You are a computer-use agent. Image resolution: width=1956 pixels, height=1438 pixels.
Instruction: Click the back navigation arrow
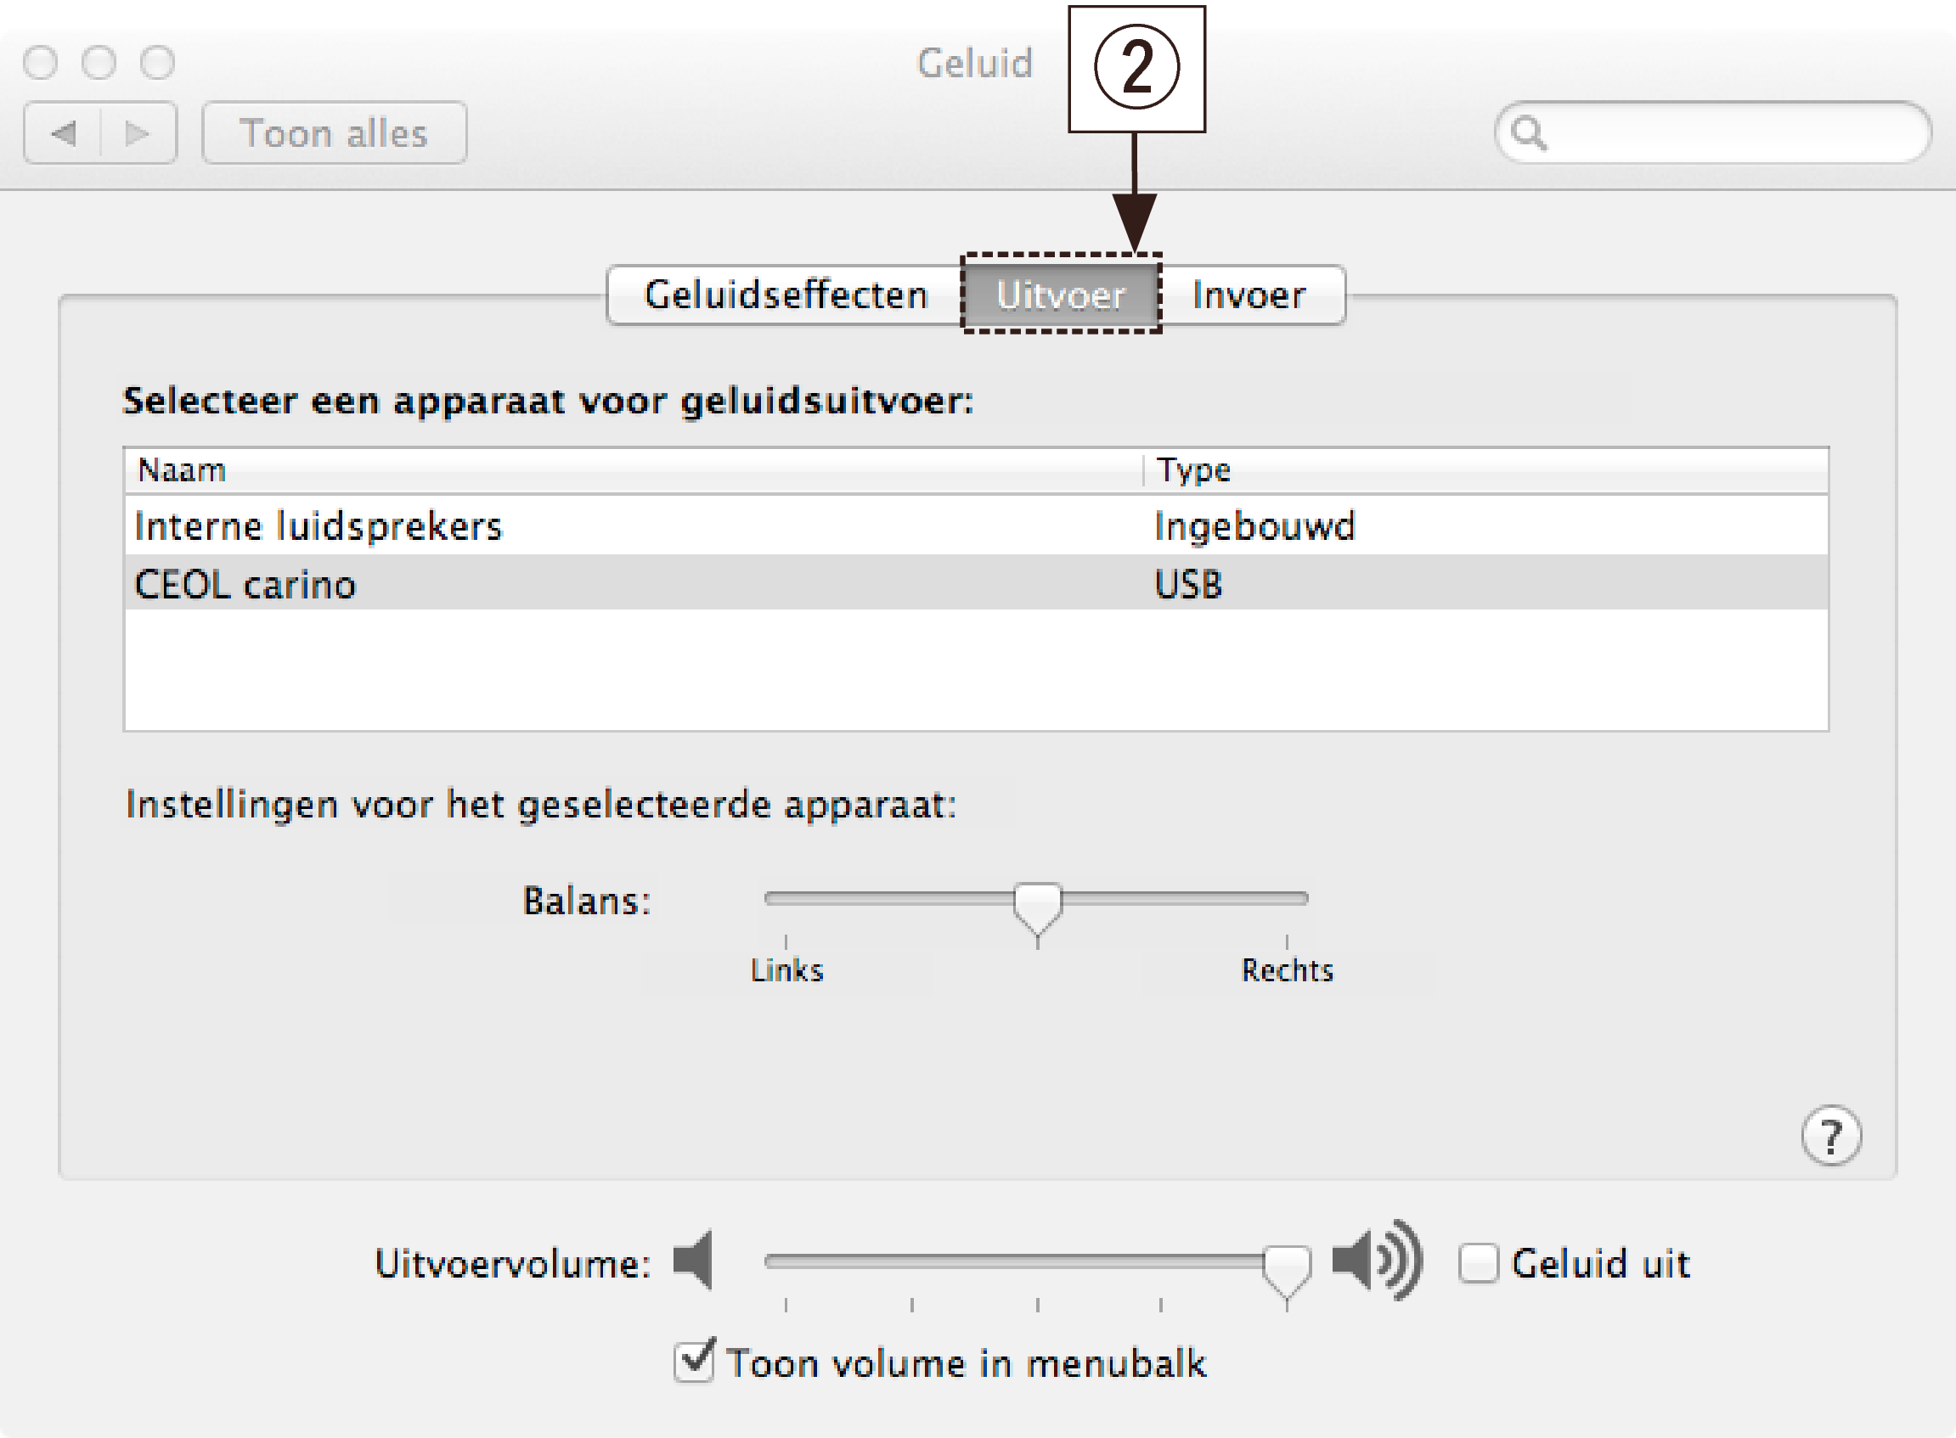click(64, 133)
